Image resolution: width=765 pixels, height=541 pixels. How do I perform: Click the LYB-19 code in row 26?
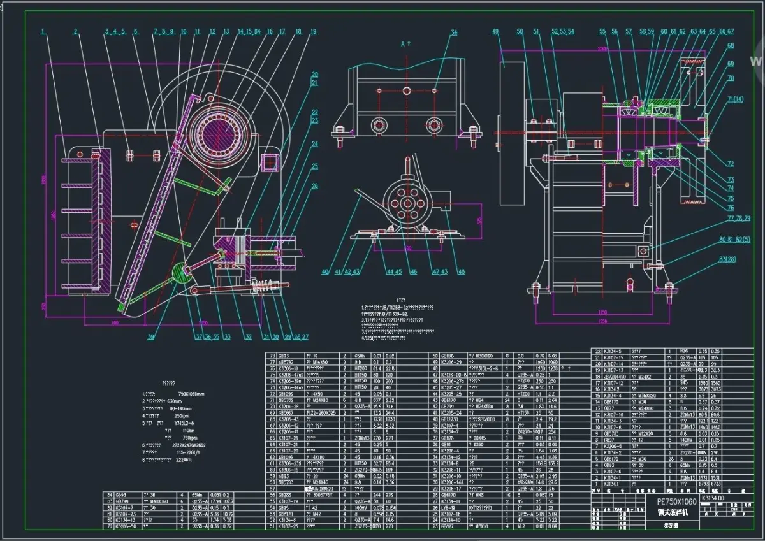pos(448,508)
